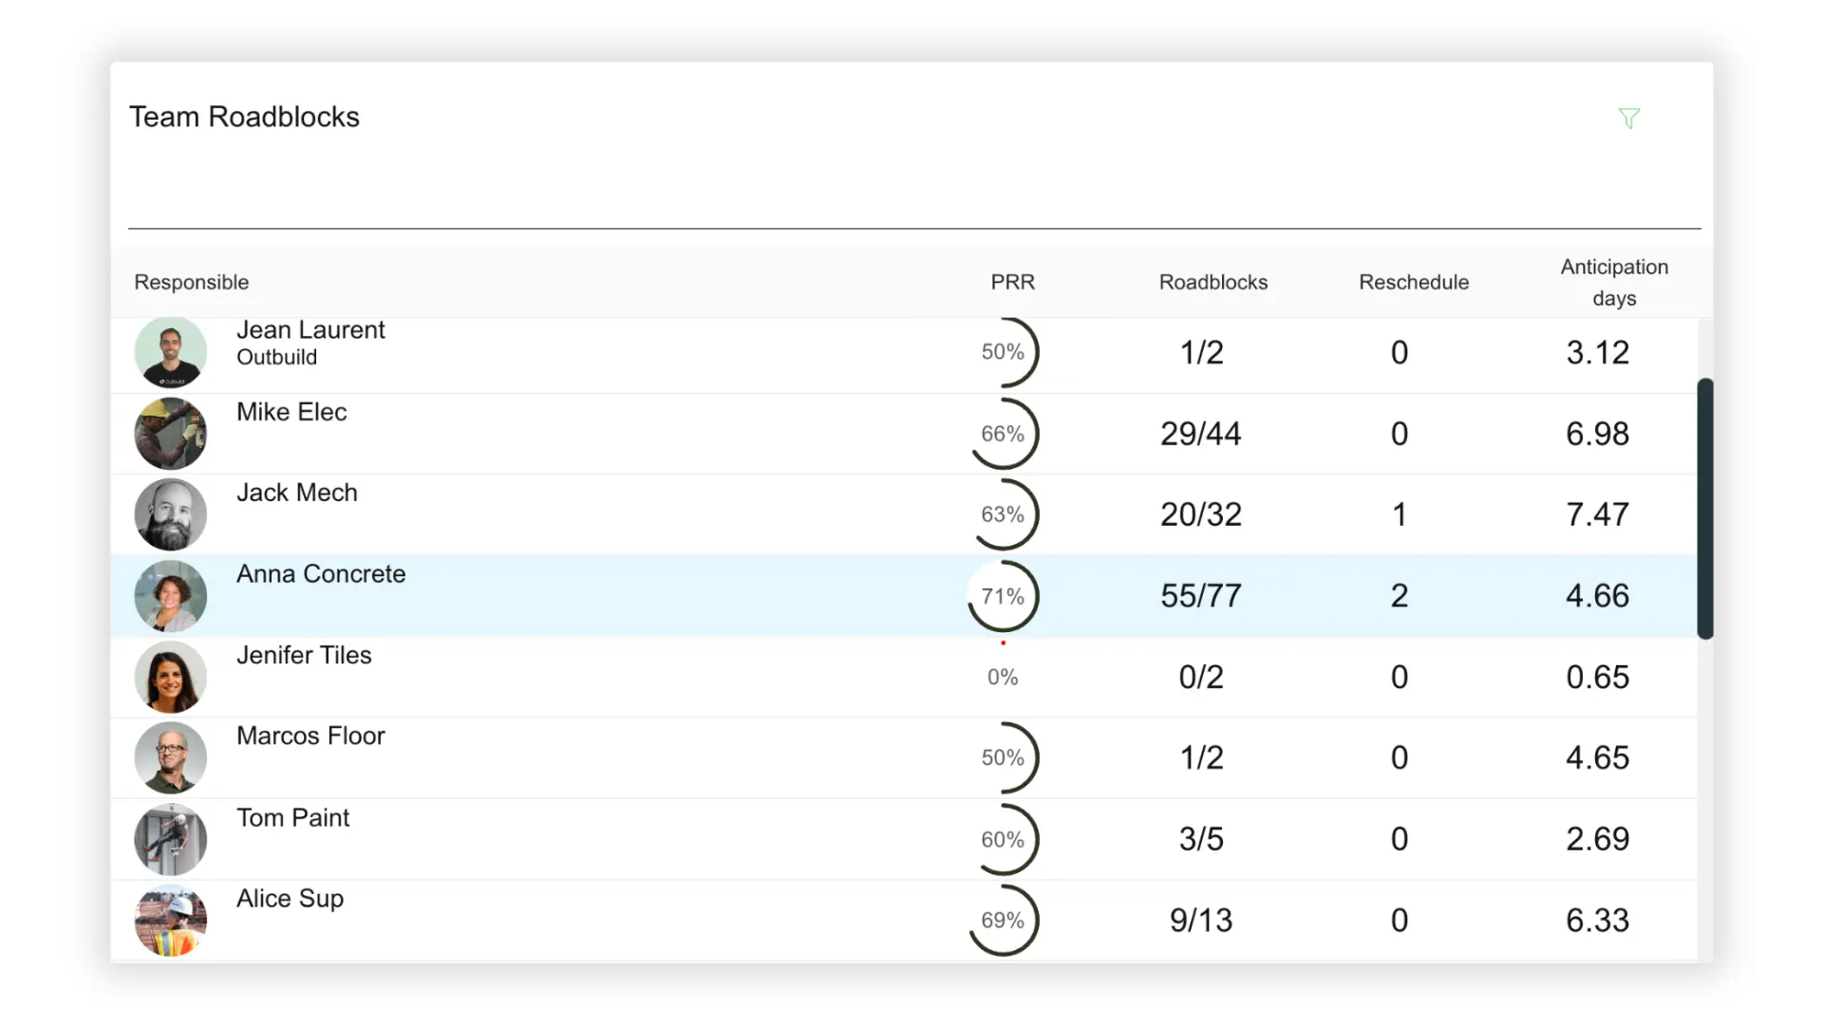The image size is (1823, 1025).
Task: Select the name Jean Laurent
Action: 310,329
